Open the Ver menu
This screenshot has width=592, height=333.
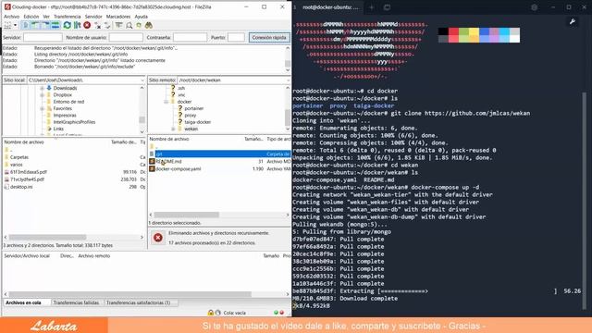pos(46,17)
